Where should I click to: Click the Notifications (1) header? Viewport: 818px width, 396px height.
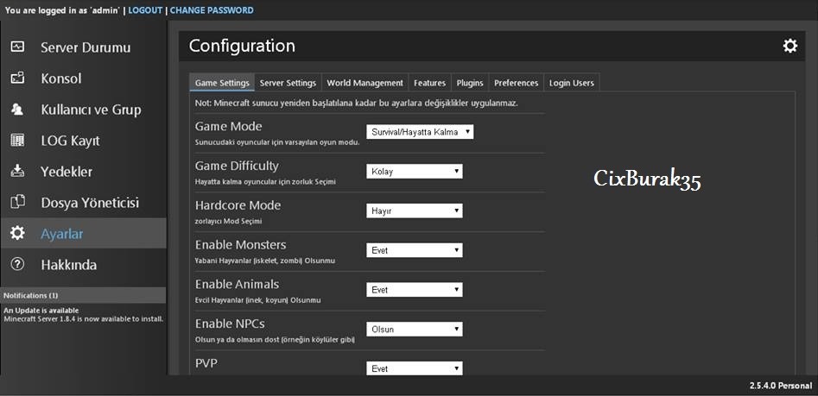(x=84, y=295)
